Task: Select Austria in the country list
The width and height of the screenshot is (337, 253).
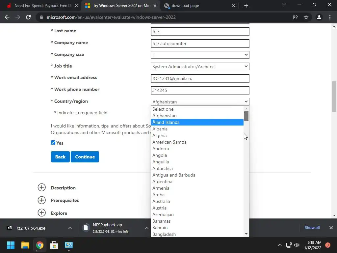Action: [197, 208]
